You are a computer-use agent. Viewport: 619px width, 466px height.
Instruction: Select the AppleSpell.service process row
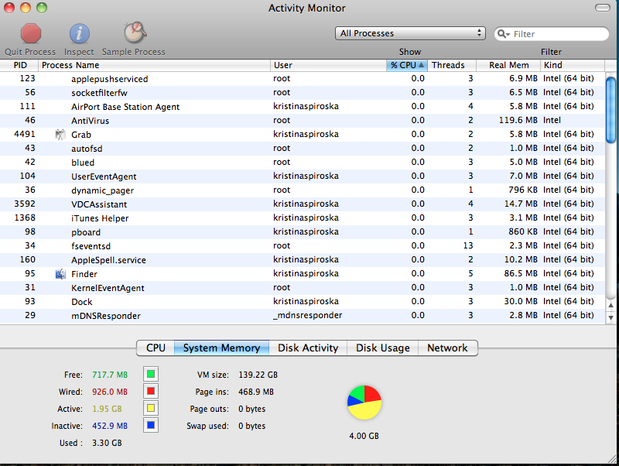point(303,260)
